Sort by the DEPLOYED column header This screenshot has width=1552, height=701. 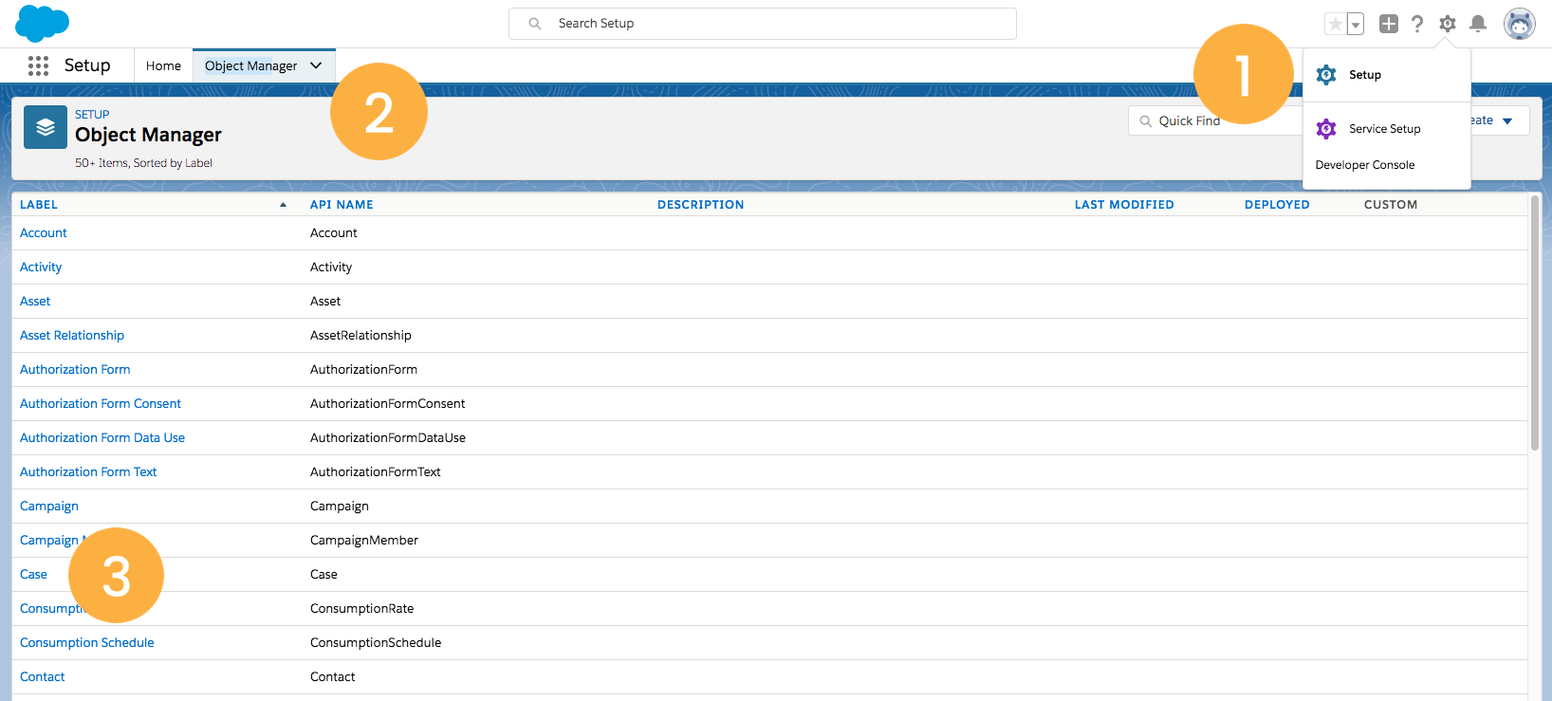click(1277, 205)
